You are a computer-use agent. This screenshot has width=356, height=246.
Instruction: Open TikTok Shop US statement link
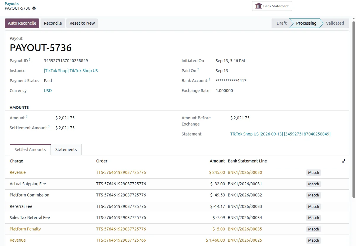pos(280,134)
